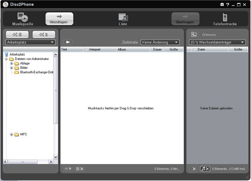This screenshot has height=181, width=251.
Task: Click the Ablage folder icon
Action: (16, 63)
